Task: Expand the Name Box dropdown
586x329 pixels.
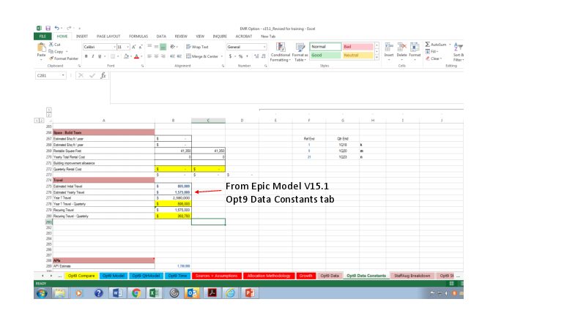Action: click(x=63, y=75)
